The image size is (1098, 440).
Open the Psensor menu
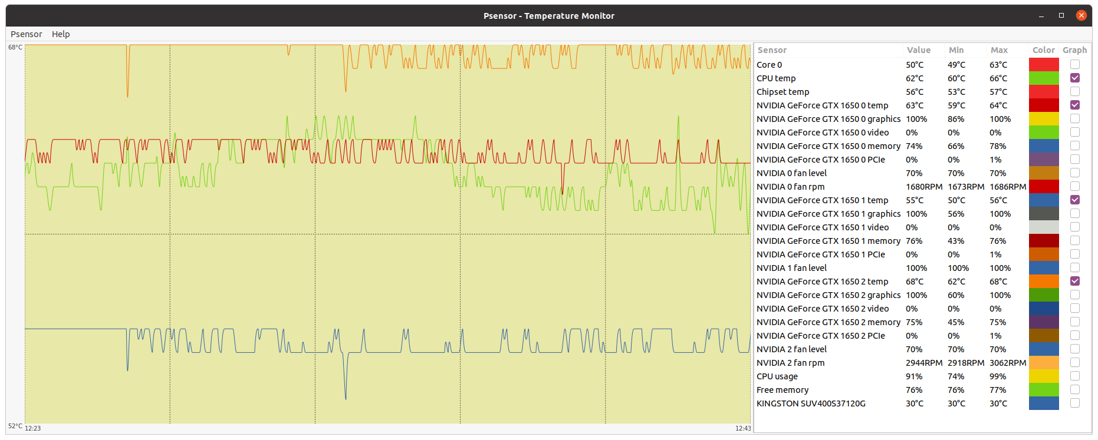(x=26, y=34)
